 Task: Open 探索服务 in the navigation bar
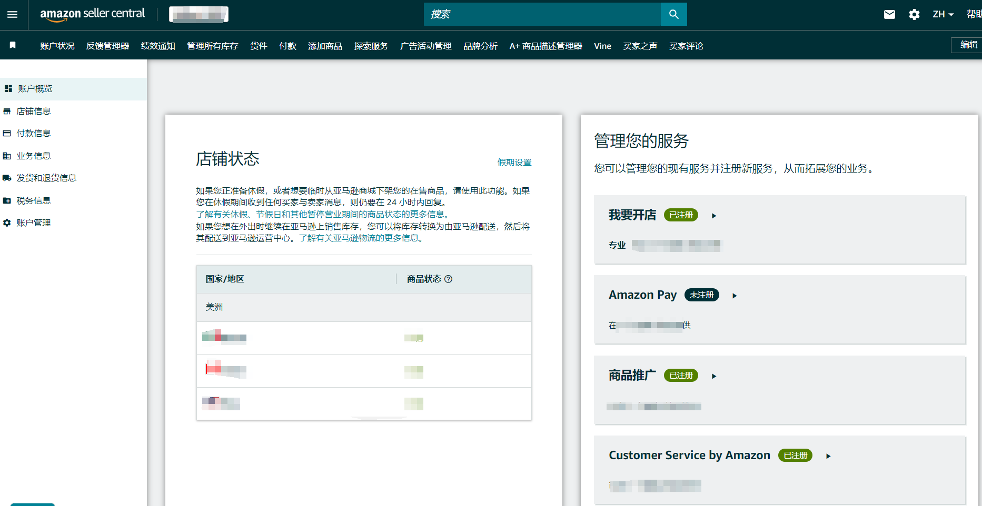(371, 46)
